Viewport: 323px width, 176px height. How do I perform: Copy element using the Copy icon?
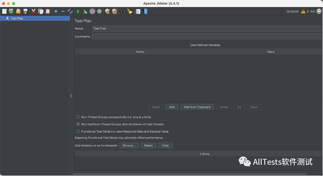coord(41,11)
